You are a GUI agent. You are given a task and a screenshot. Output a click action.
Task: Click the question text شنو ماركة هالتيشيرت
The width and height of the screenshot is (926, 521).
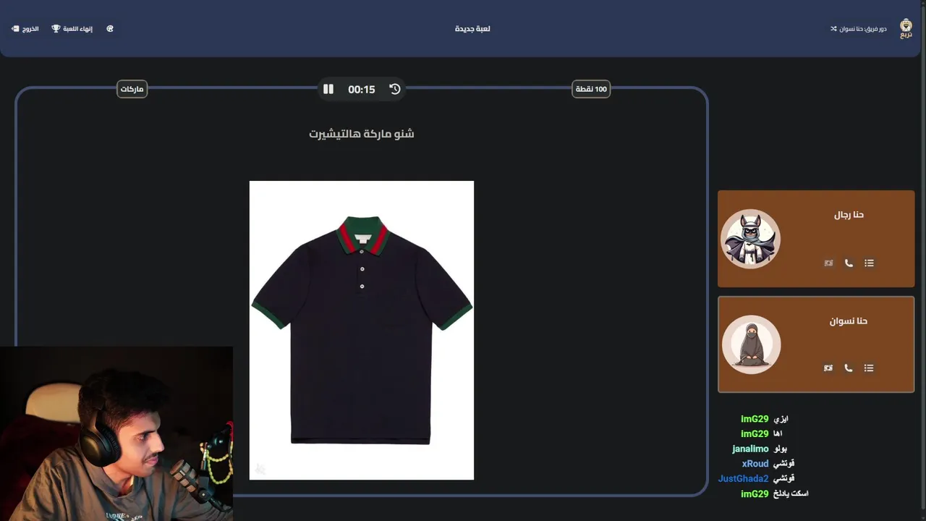[x=362, y=134]
